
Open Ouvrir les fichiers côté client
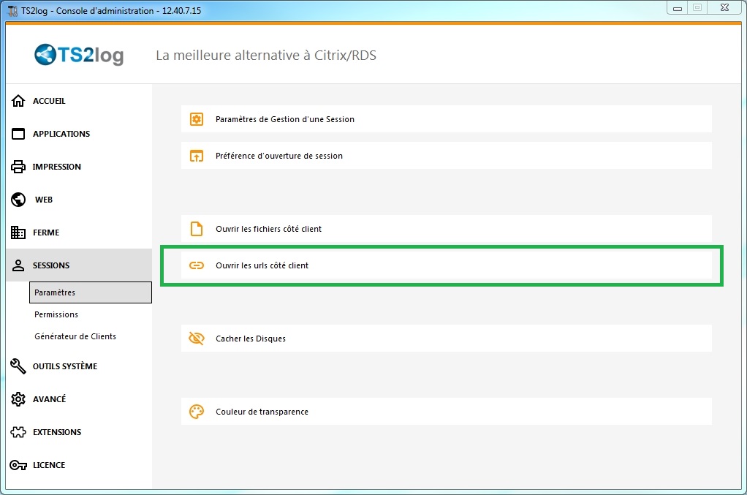coord(447,229)
